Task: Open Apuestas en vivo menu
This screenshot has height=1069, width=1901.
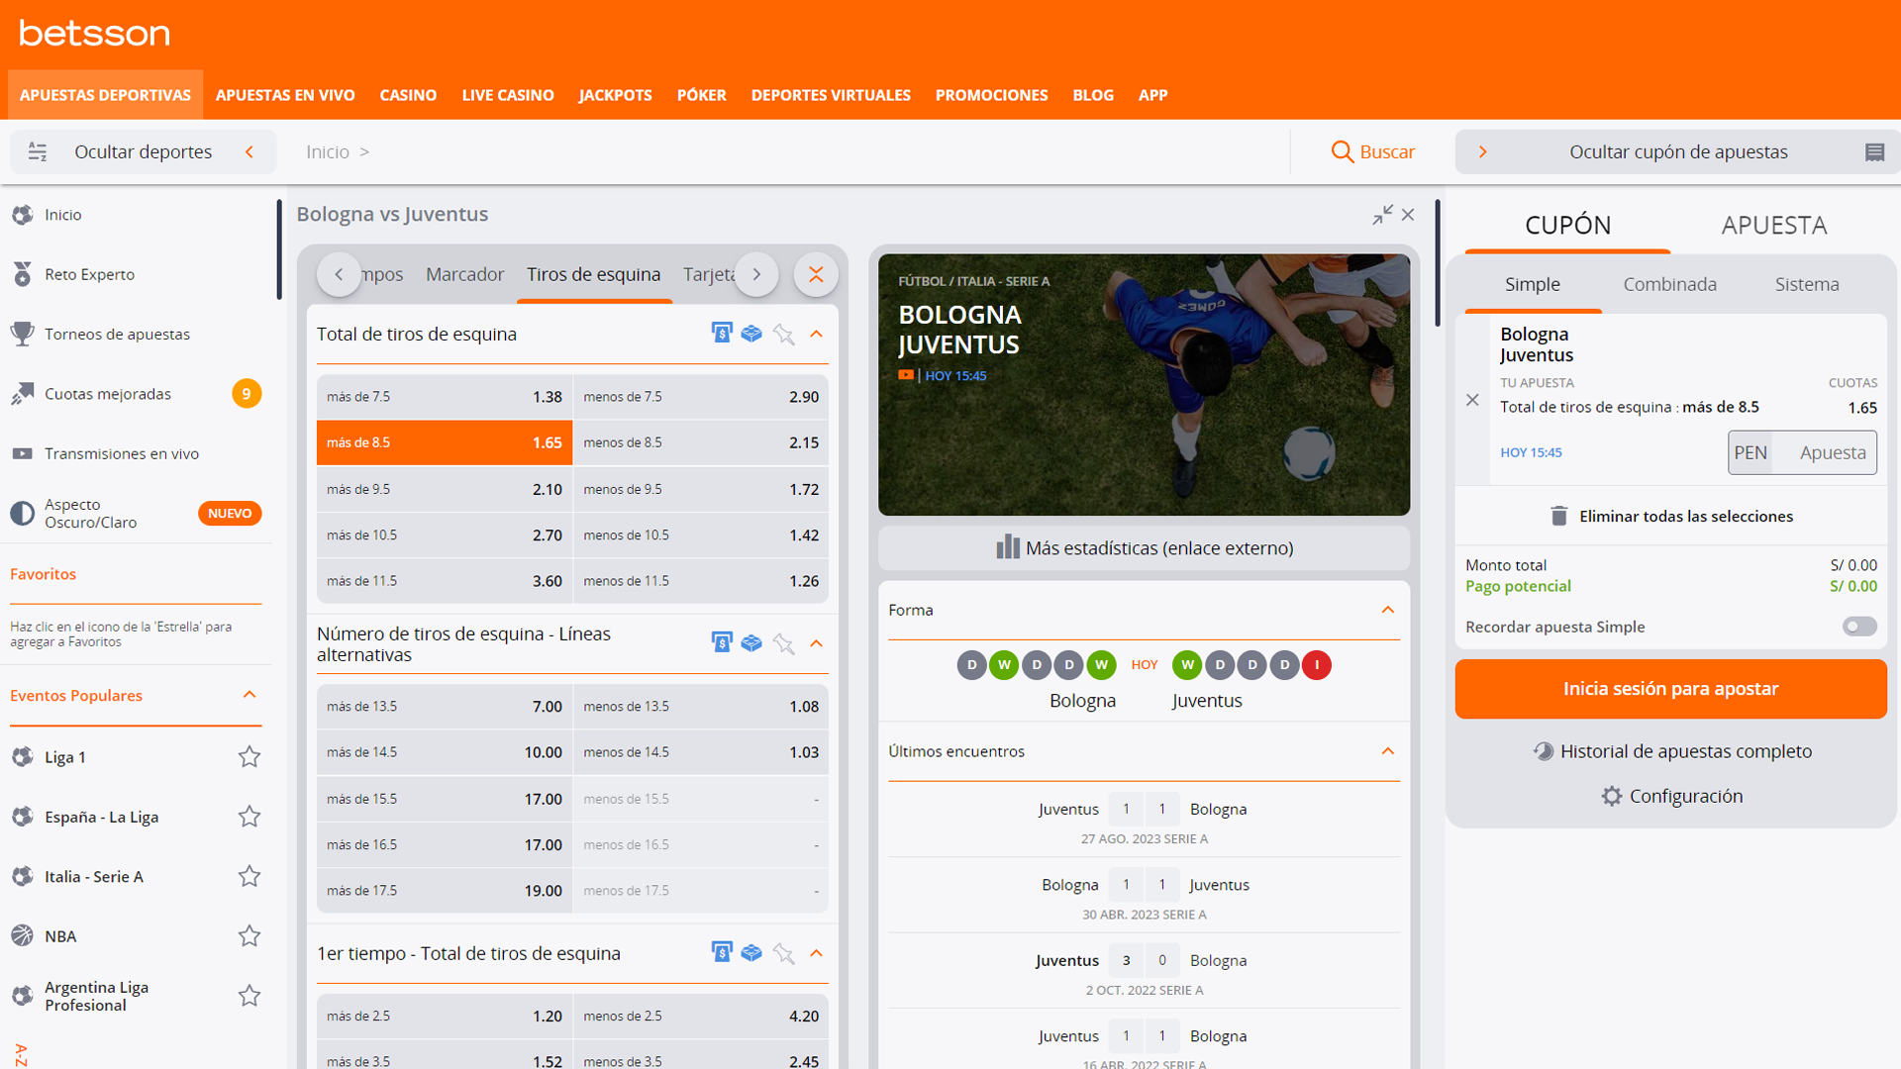Action: [285, 95]
